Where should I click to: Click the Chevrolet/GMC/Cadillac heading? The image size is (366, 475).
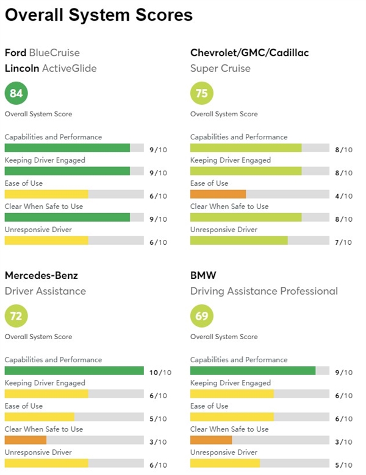click(x=249, y=53)
